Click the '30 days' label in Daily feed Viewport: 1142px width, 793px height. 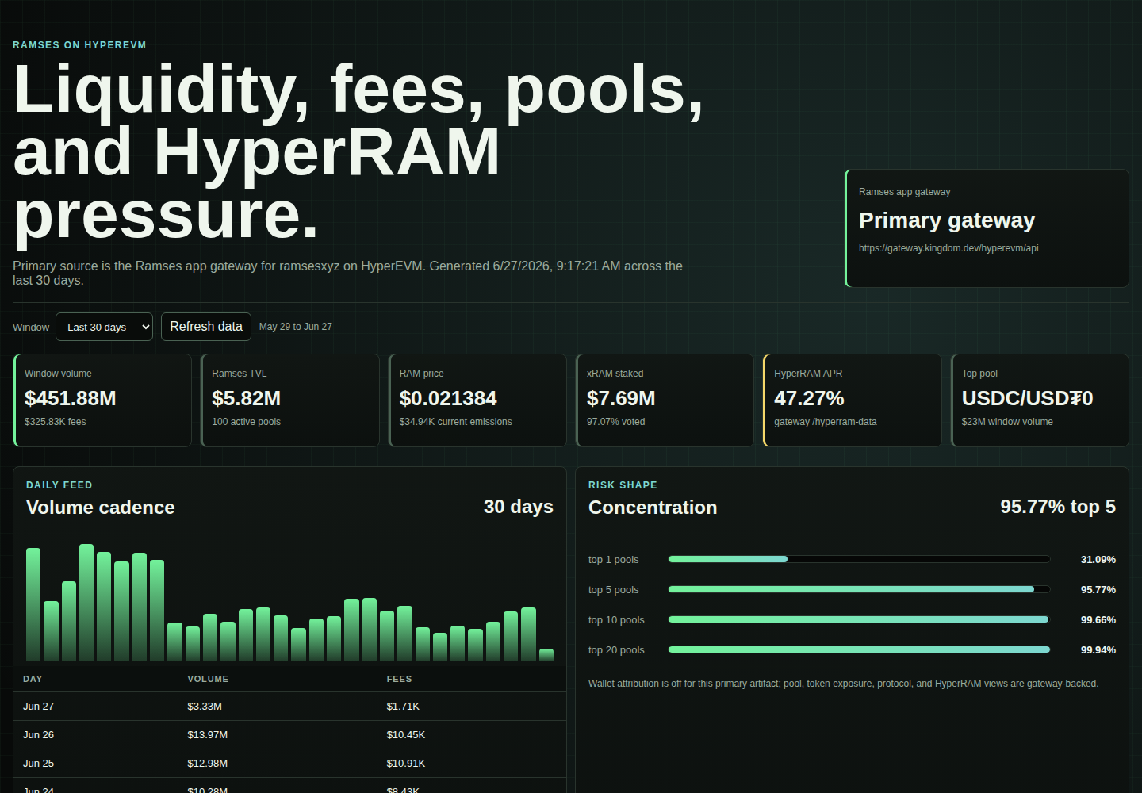pos(519,507)
